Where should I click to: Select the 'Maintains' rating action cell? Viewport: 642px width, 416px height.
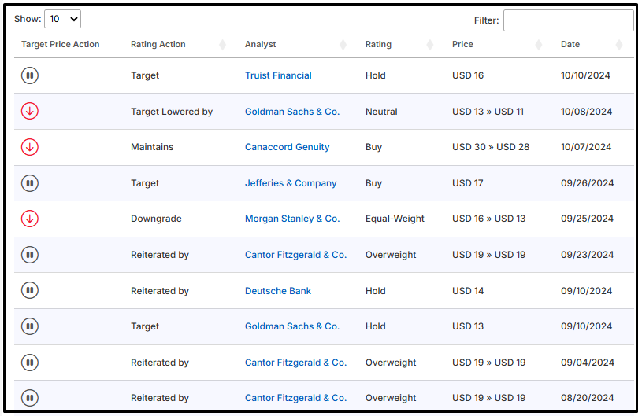point(152,147)
